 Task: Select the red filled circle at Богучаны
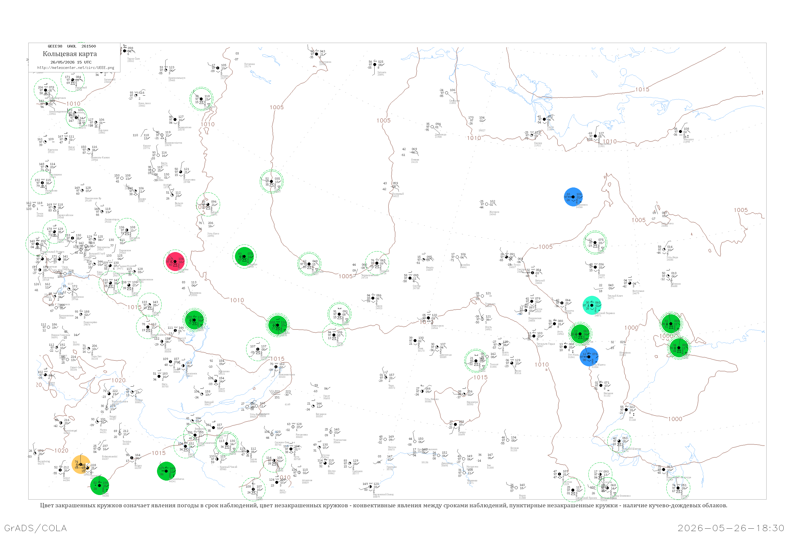(x=175, y=261)
